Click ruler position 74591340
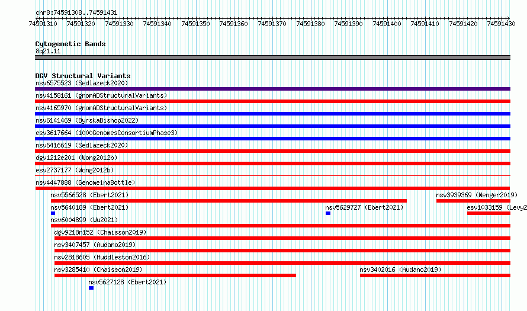Image resolution: width=527 pixels, height=311 pixels. tap(157, 24)
